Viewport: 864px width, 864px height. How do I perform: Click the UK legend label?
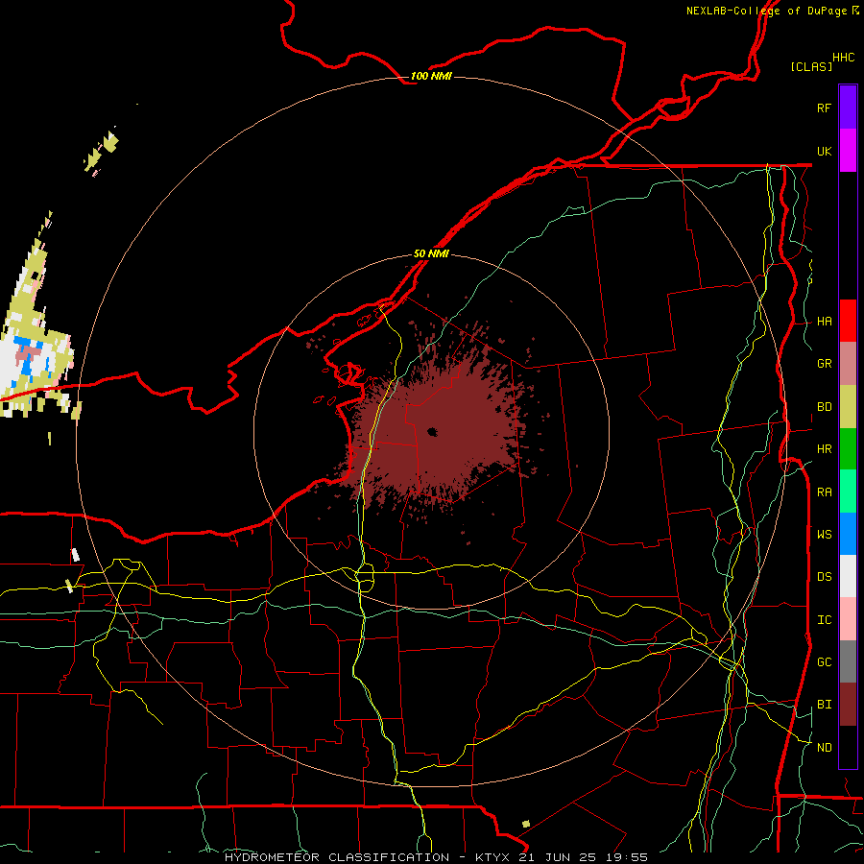click(824, 151)
